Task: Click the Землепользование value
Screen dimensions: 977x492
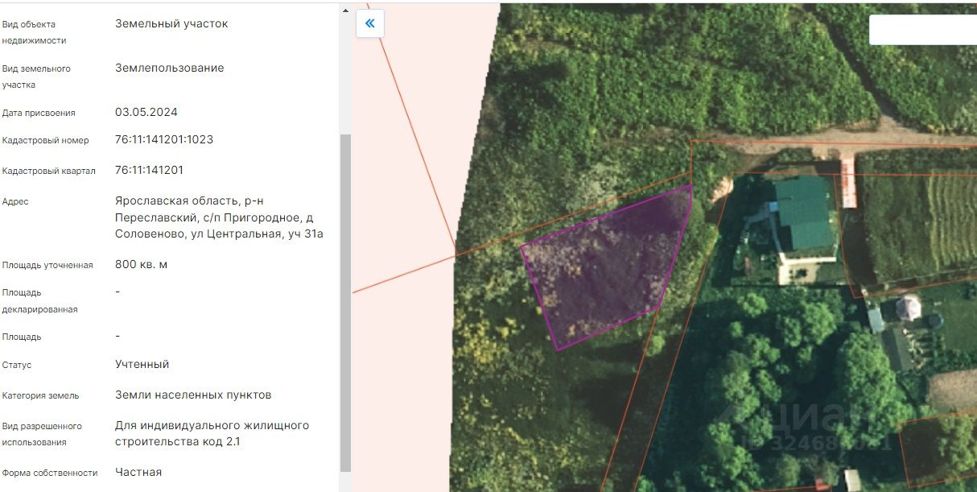Action: click(x=170, y=68)
